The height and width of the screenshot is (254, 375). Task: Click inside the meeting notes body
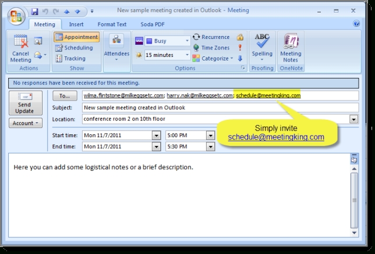point(179,195)
